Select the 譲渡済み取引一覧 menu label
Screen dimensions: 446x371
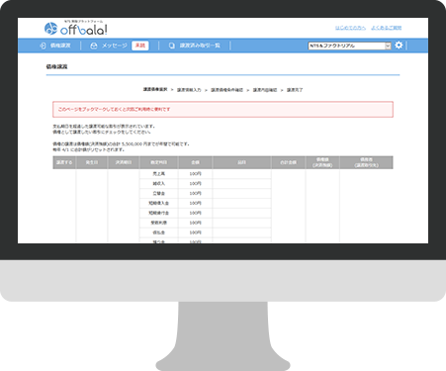[200, 46]
